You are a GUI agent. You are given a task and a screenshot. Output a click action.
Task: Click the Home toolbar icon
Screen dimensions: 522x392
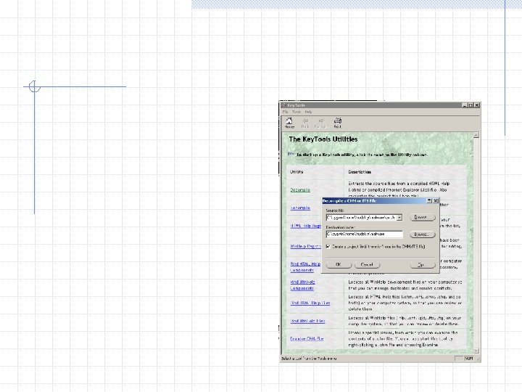click(x=289, y=123)
